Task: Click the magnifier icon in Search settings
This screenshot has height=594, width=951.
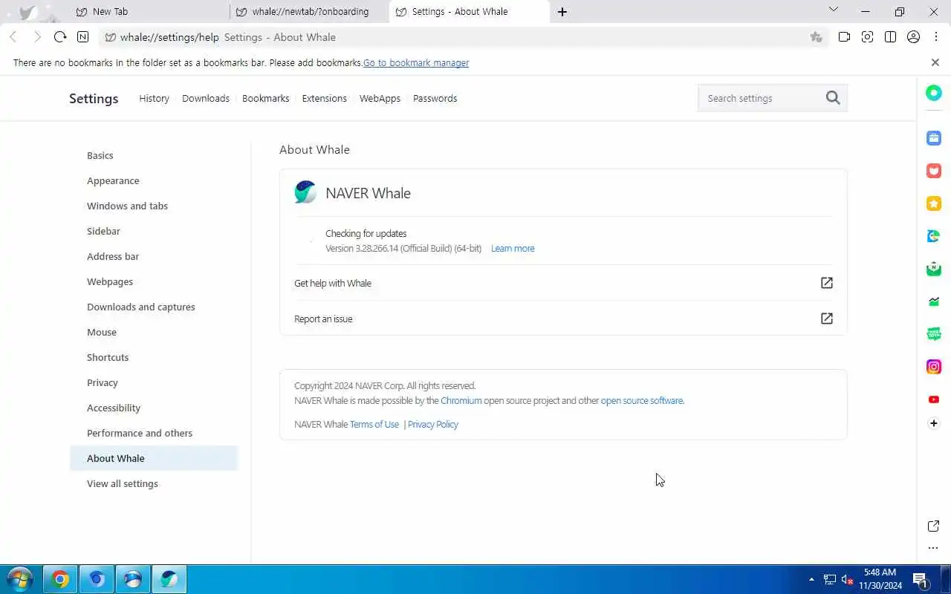Action: 833,98
